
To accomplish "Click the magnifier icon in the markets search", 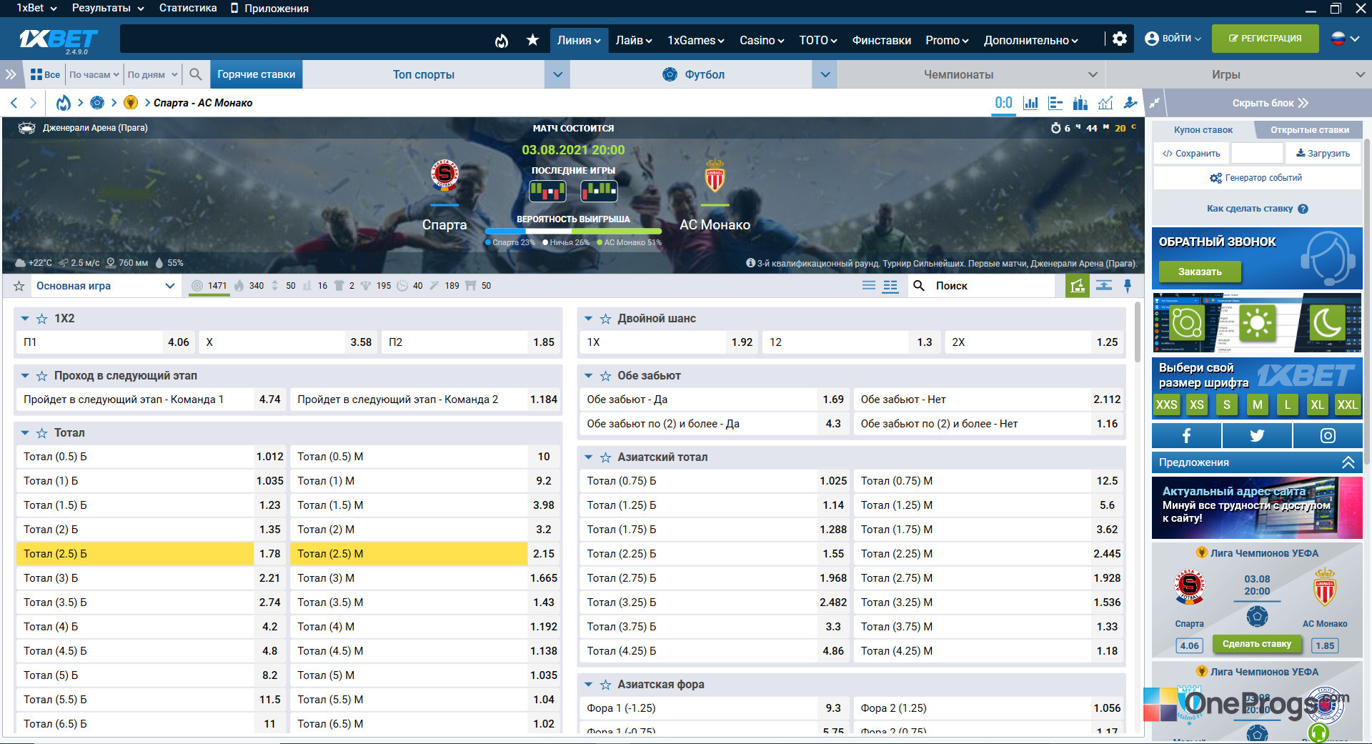I will point(919,286).
